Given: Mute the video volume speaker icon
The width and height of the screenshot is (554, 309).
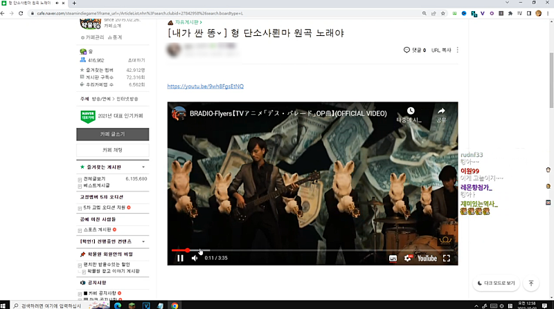Looking at the screenshot, I should 195,259.
